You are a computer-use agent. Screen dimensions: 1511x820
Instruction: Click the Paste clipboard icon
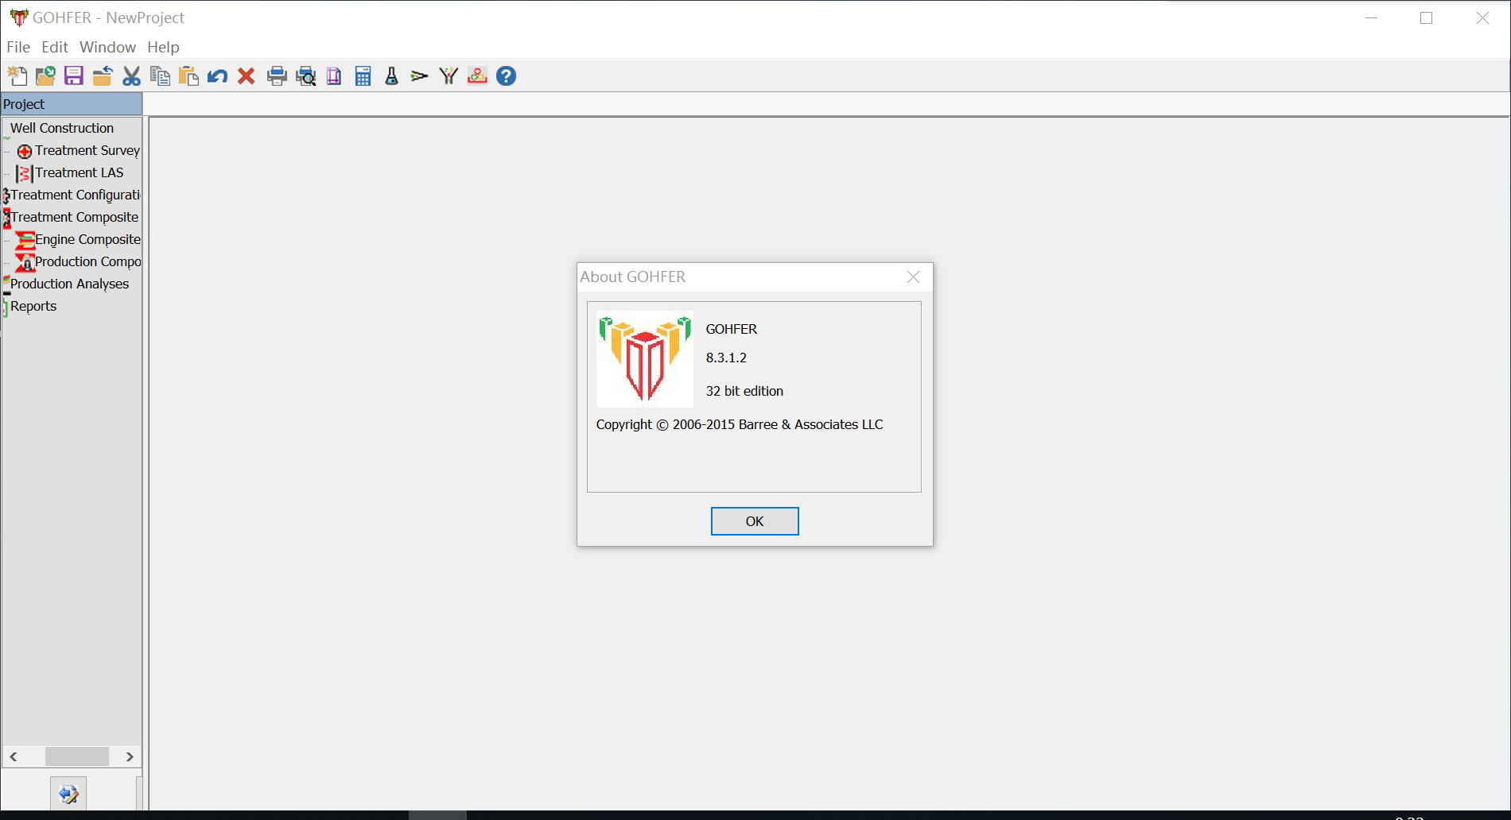188,76
